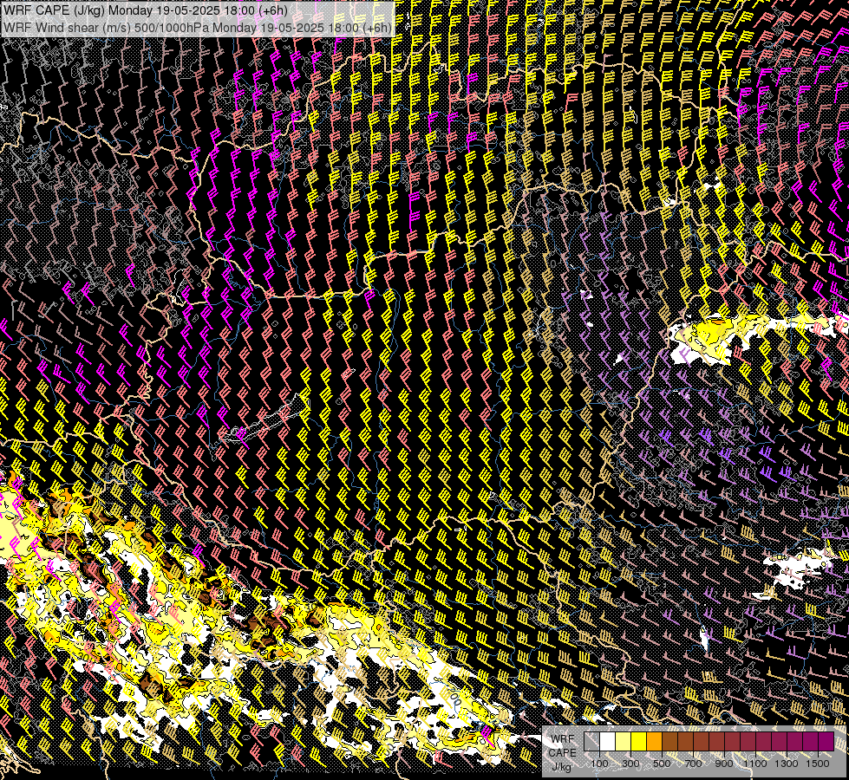The image size is (849, 780).
Task: Select the white CAPE legend swatch
Action: [x=608, y=741]
